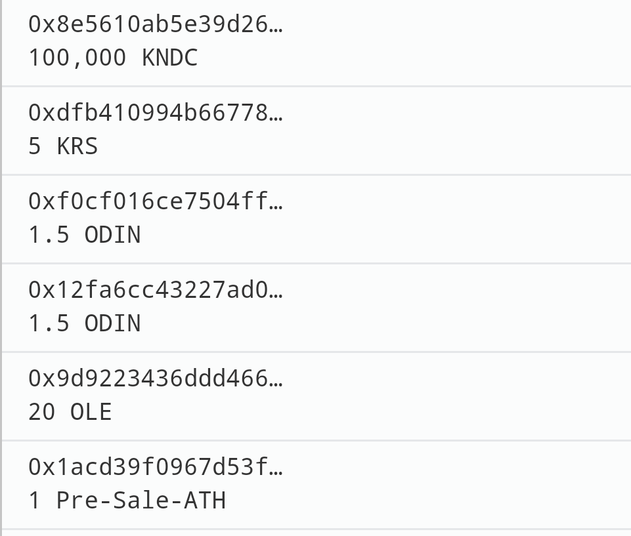Click the 5 KRS amount
Screen dimensions: 631x536
pos(63,146)
